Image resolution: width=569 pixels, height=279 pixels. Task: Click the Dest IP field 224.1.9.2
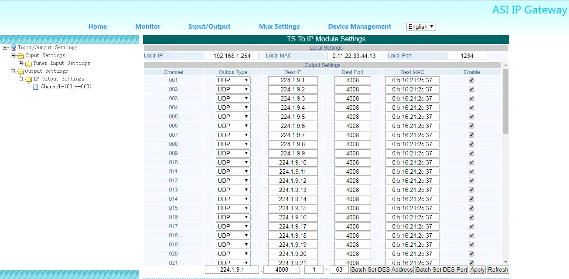click(293, 89)
